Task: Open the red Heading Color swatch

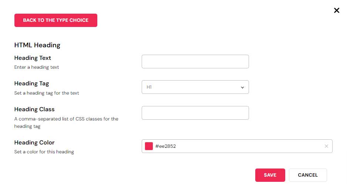Action: 149,146
